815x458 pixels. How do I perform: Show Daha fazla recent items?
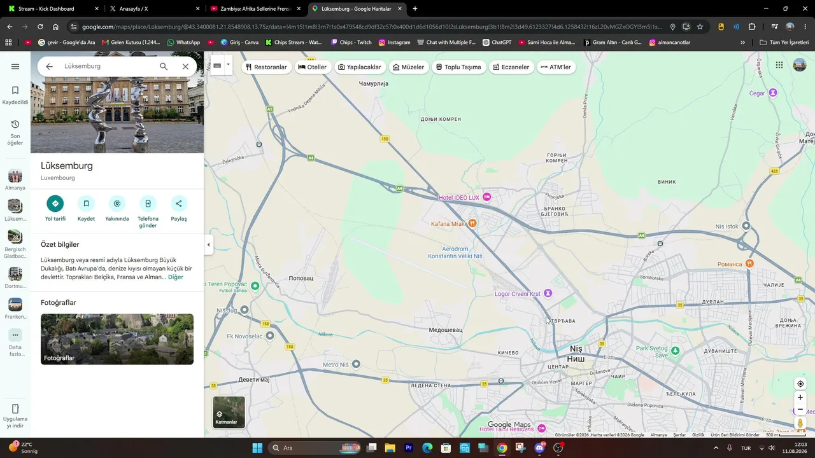pos(15,343)
